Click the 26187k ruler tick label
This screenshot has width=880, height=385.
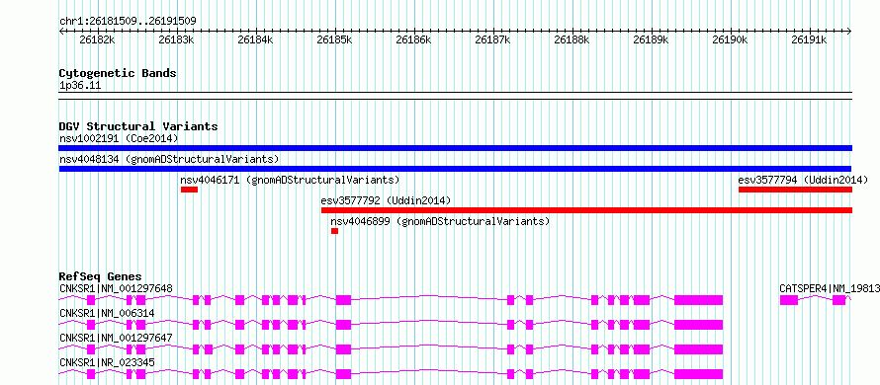pyautogui.click(x=492, y=39)
